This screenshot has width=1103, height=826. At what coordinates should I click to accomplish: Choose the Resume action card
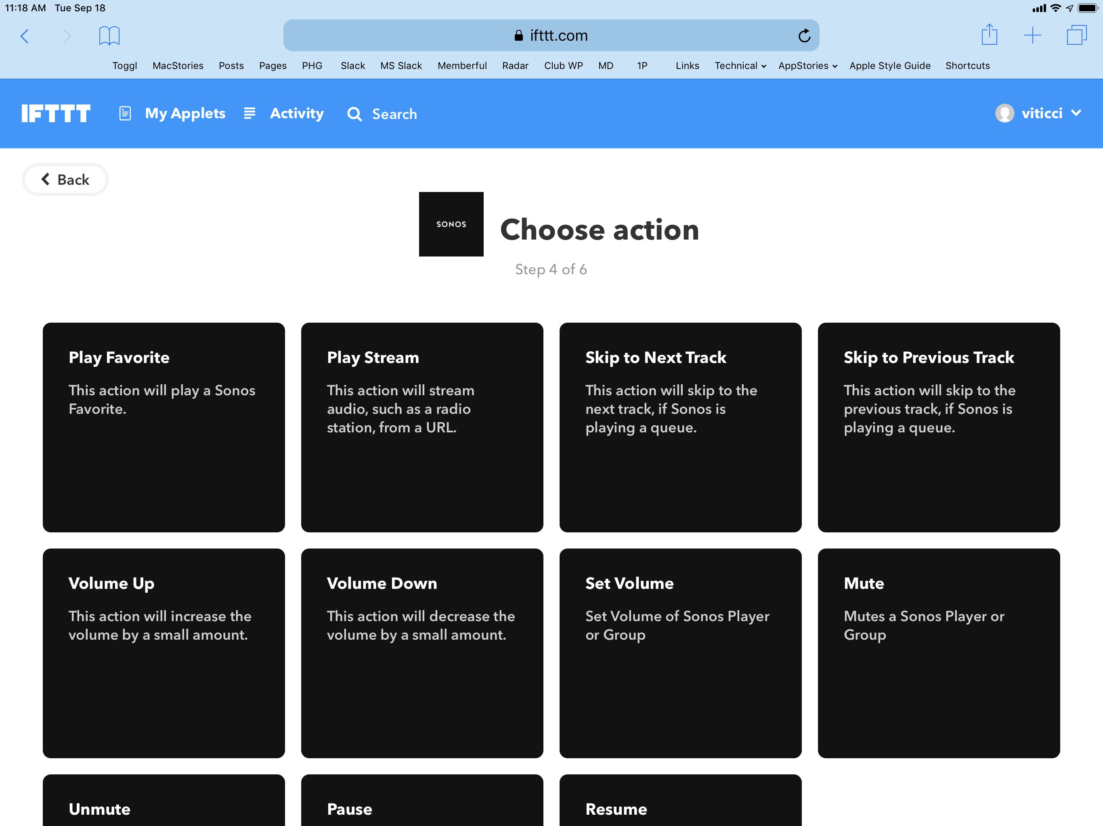(x=680, y=800)
